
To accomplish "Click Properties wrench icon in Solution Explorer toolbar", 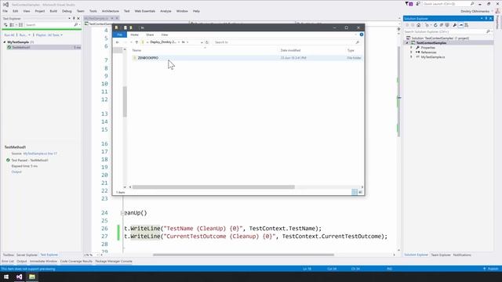I will [x=455, y=25].
